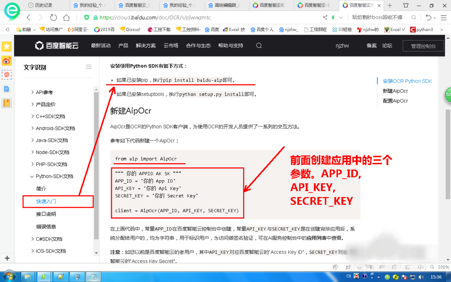Jump to 安装OCR Python SDK section
Image resolution: width=451 pixels, height=282 pixels.
coord(407,81)
